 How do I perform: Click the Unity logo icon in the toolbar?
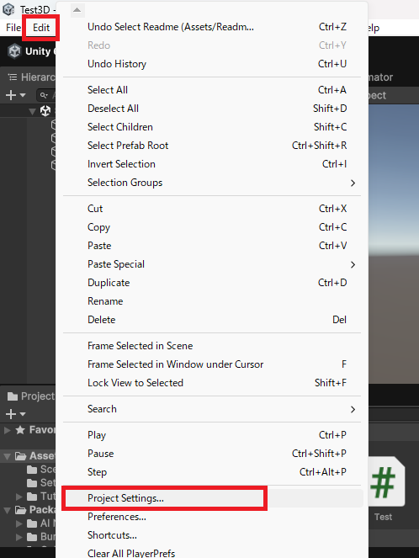(x=14, y=51)
